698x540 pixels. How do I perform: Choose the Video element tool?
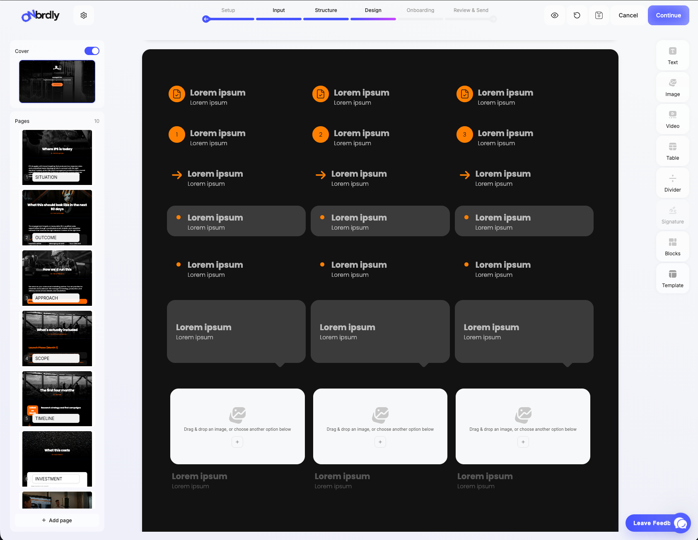point(672,119)
